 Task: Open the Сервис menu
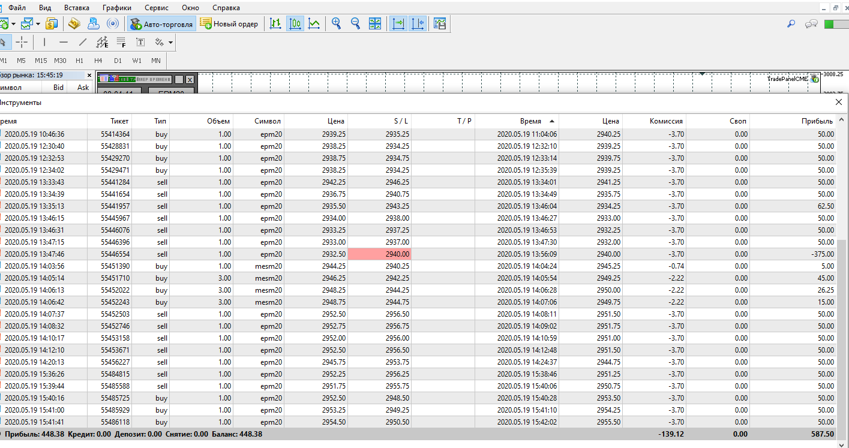pos(157,8)
